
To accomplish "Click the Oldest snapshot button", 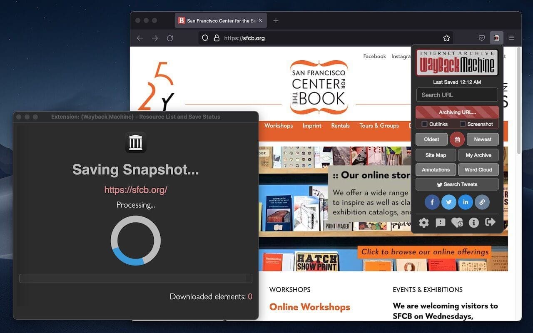I will click(431, 139).
